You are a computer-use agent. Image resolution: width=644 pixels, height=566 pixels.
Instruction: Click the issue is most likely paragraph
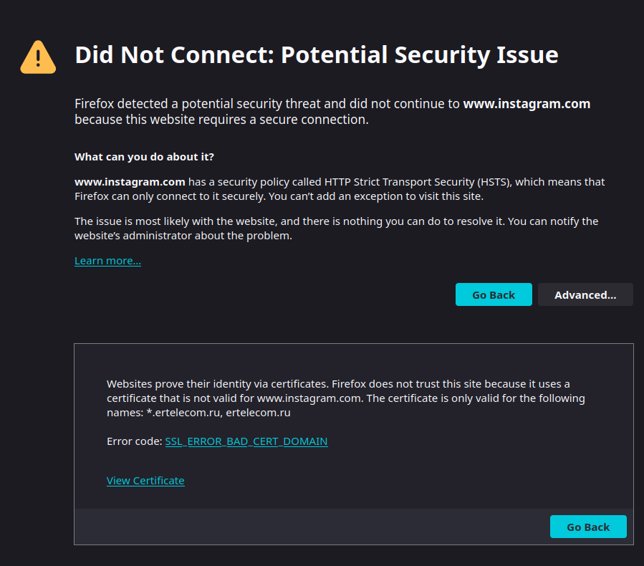(337, 229)
